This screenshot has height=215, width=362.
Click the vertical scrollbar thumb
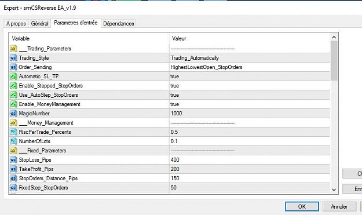[x=334, y=61]
